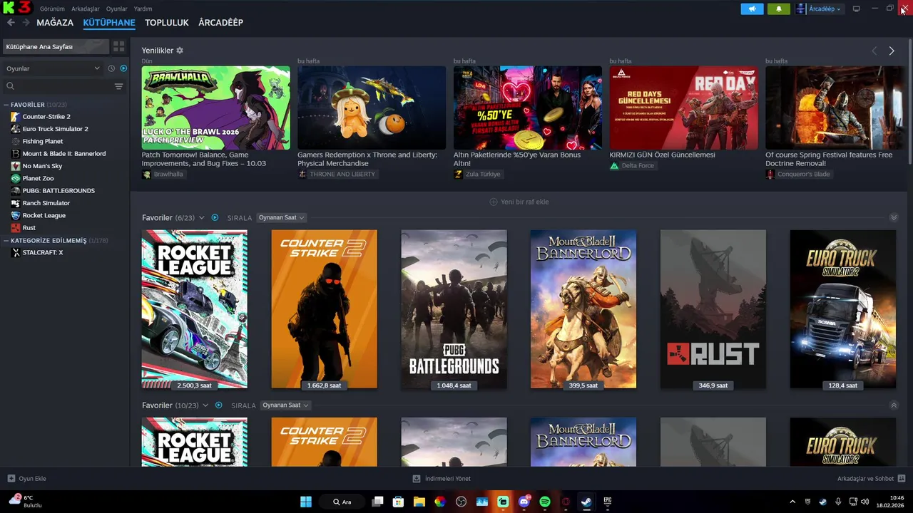This screenshot has width=913, height=513.
Task: Select No Man's Sky in the sidebar list
Action: (x=42, y=166)
